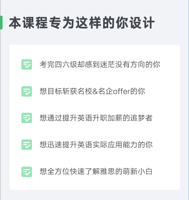
Task: Click the checklist icon beside 升职加薪 line
Action: coord(27,118)
